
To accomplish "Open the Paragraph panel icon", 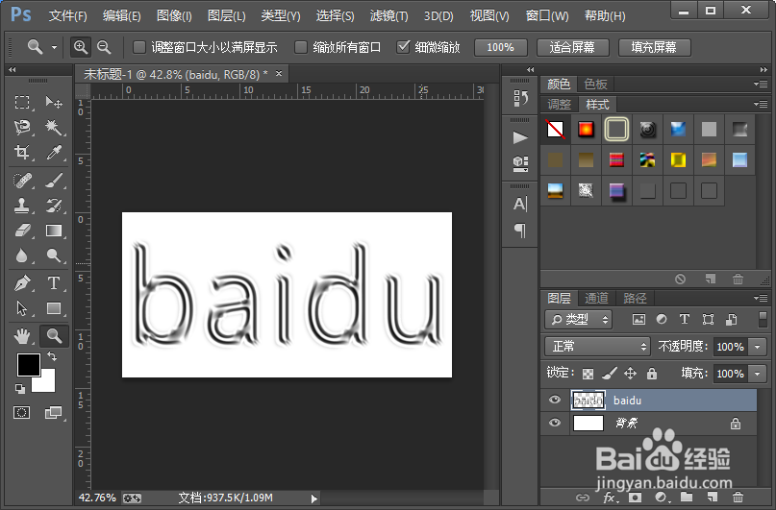I will click(x=520, y=230).
